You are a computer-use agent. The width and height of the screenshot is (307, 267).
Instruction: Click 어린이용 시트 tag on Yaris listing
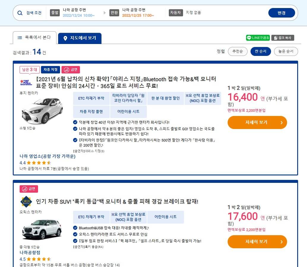click(x=128, y=112)
